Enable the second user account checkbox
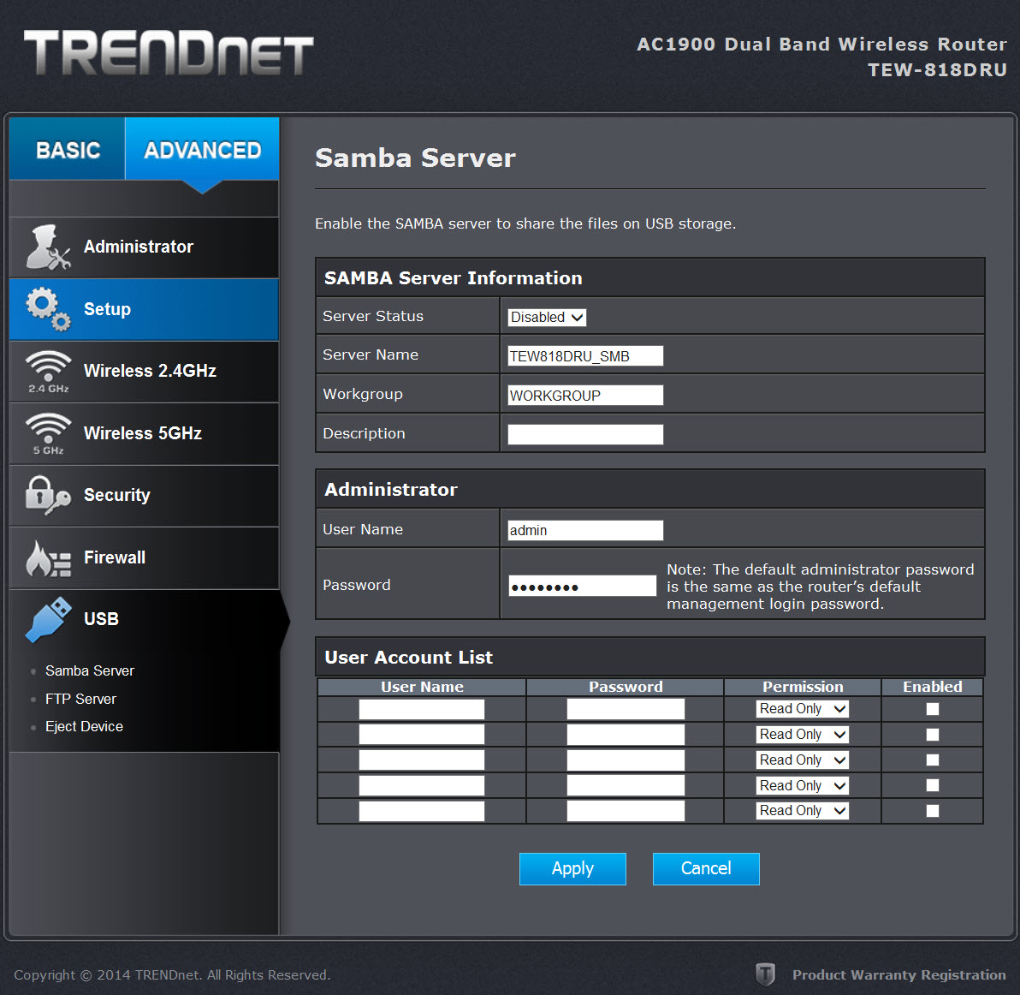This screenshot has width=1020, height=995. (932, 734)
